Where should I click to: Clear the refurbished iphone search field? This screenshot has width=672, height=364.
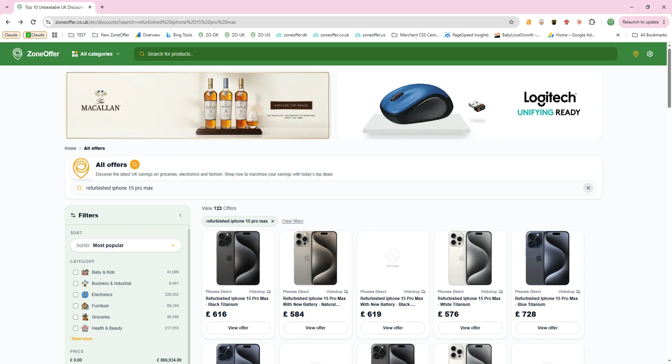point(588,188)
